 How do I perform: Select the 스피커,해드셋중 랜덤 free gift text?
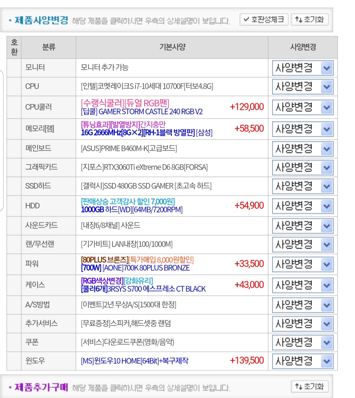(126, 324)
